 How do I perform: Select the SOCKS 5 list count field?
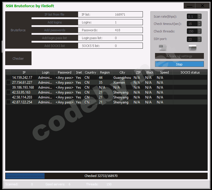tap(110, 46)
